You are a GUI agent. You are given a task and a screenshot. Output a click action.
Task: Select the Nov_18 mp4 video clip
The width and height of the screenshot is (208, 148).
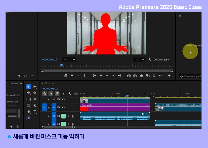[x=178, y=107]
